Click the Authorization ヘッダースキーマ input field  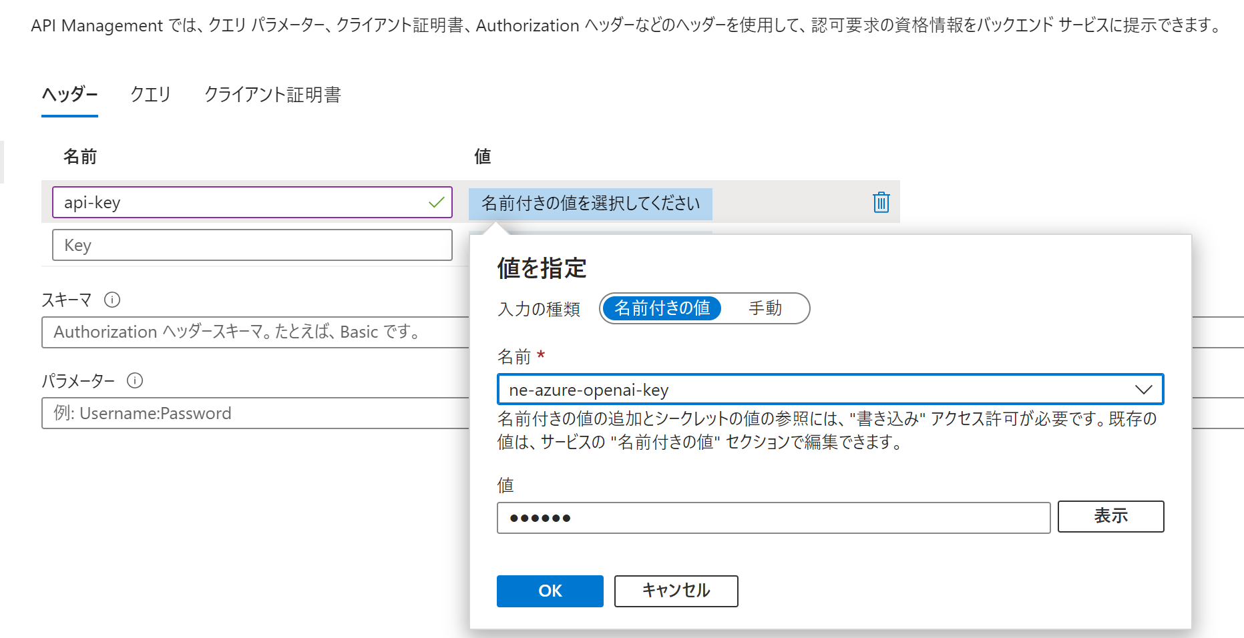pos(255,332)
